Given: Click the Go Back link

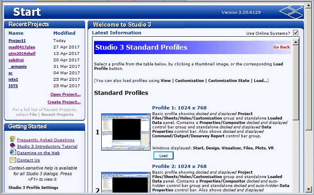Looking at the screenshot, I should (282, 47).
